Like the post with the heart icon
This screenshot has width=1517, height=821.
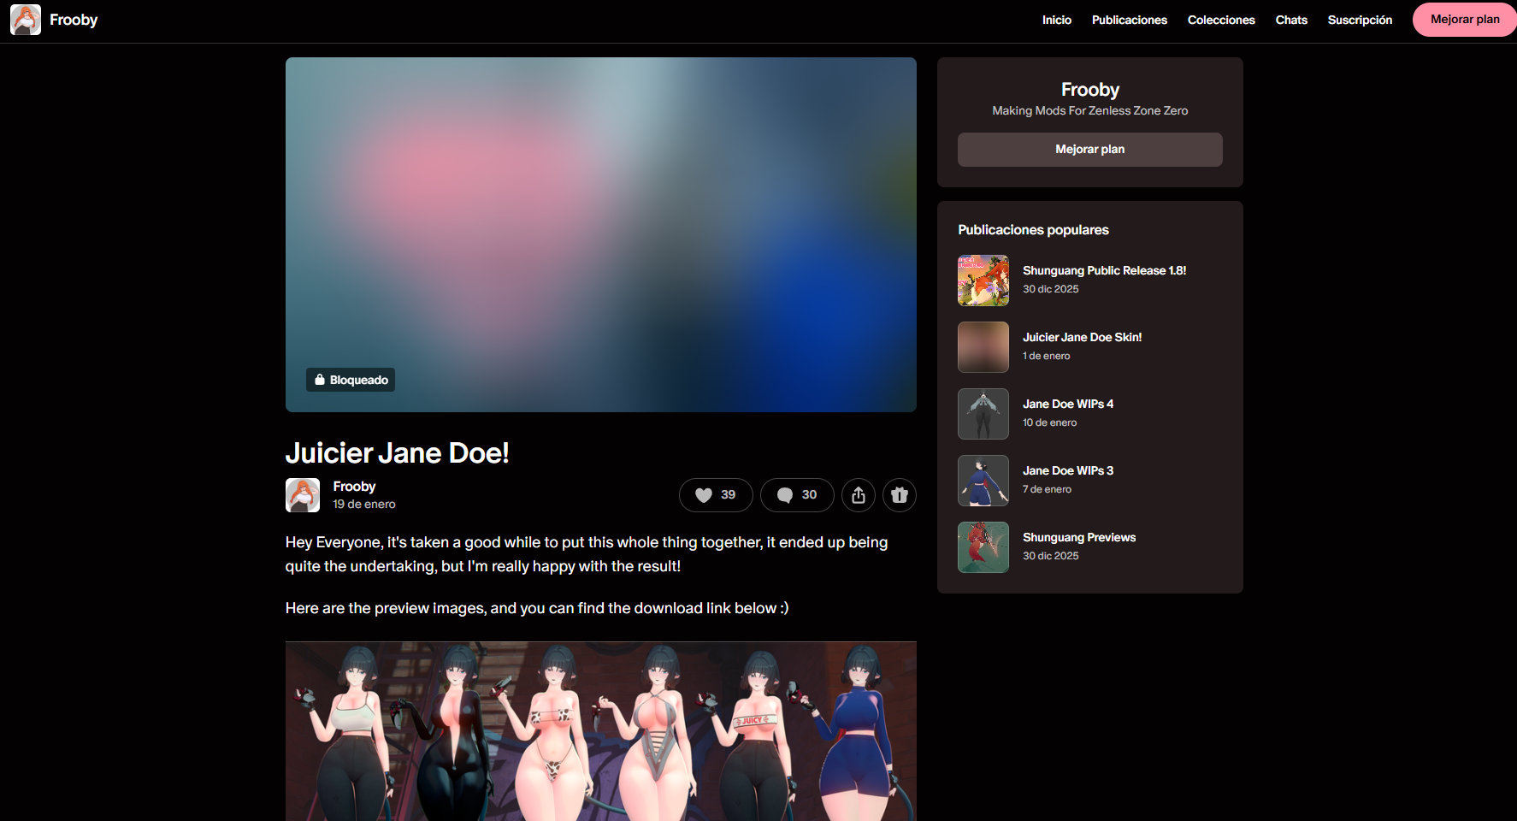(x=716, y=495)
